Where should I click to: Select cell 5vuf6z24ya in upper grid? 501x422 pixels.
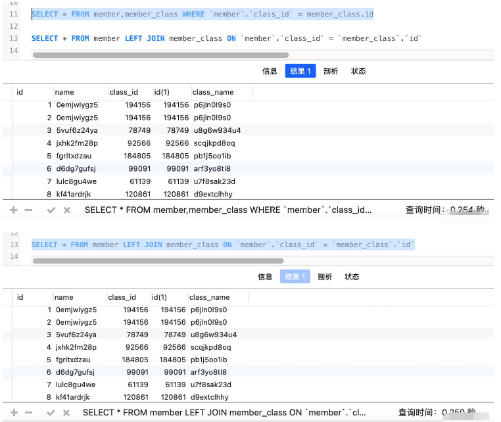(x=77, y=130)
